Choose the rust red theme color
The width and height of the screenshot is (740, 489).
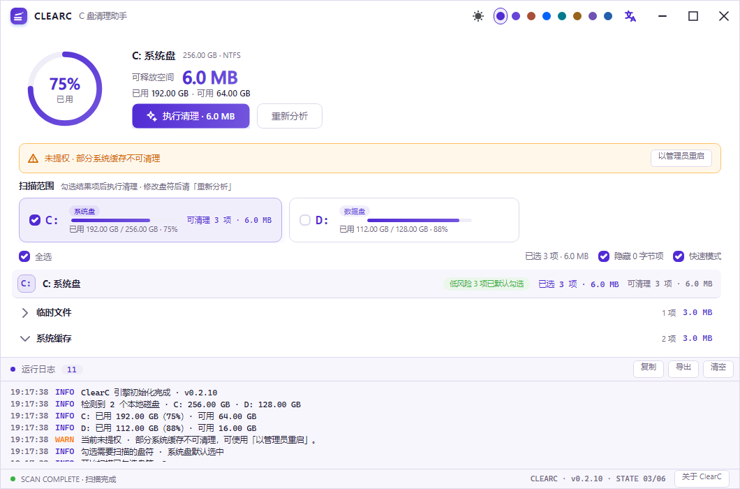tap(531, 16)
